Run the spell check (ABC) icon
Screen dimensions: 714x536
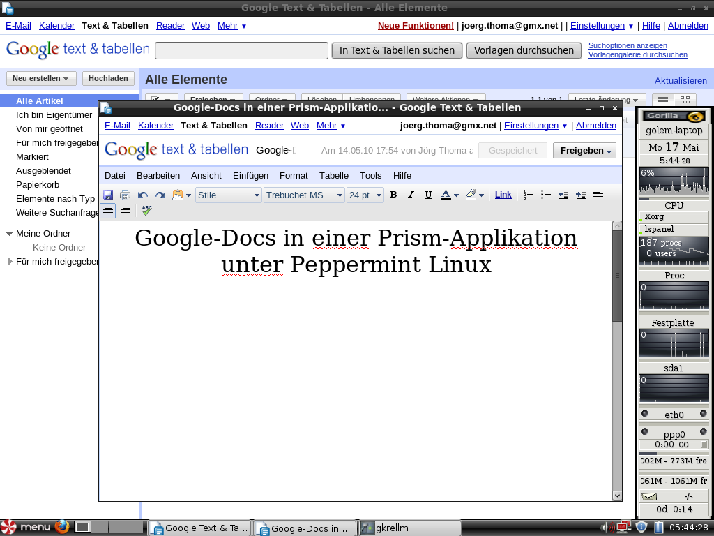[146, 209]
